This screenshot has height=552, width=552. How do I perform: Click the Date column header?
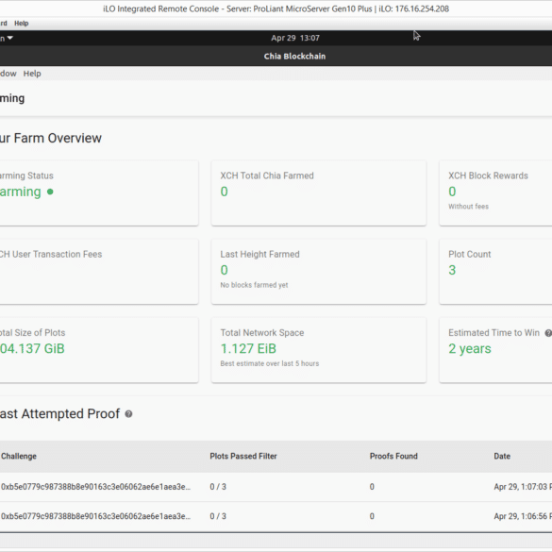point(502,457)
